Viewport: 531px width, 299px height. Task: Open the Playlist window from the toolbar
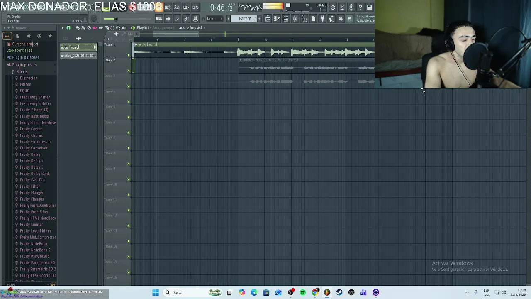click(268, 19)
